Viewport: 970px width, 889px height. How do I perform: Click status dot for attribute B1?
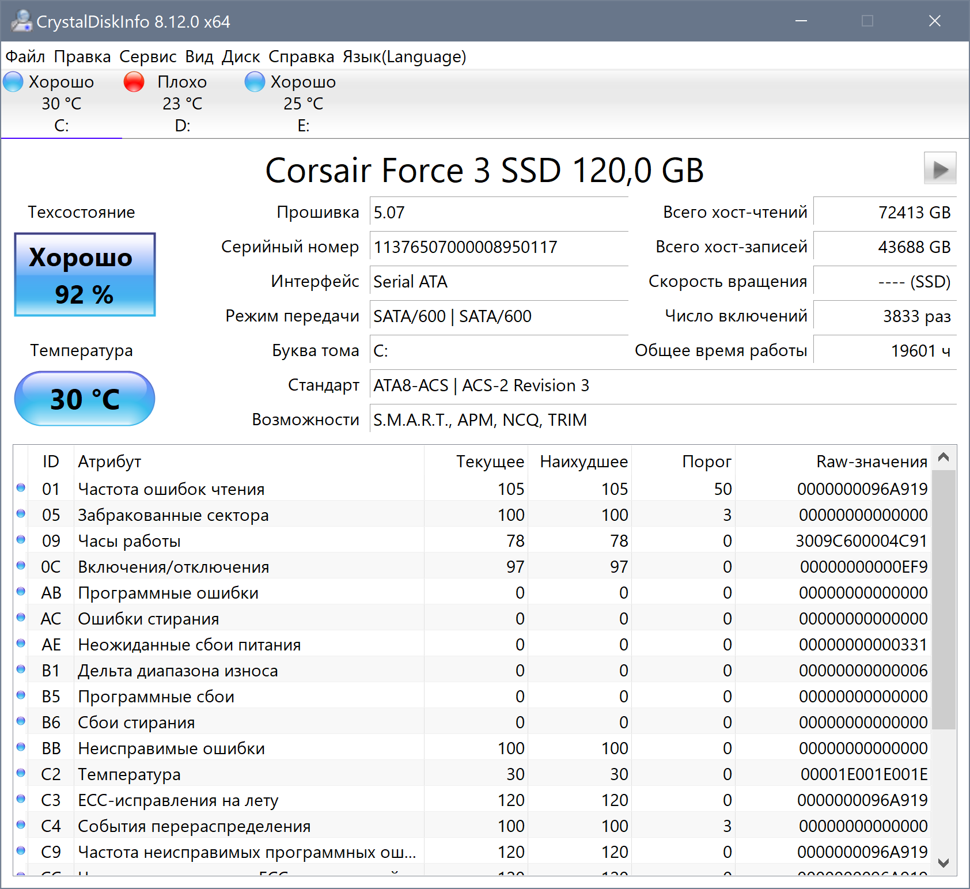pos(21,669)
